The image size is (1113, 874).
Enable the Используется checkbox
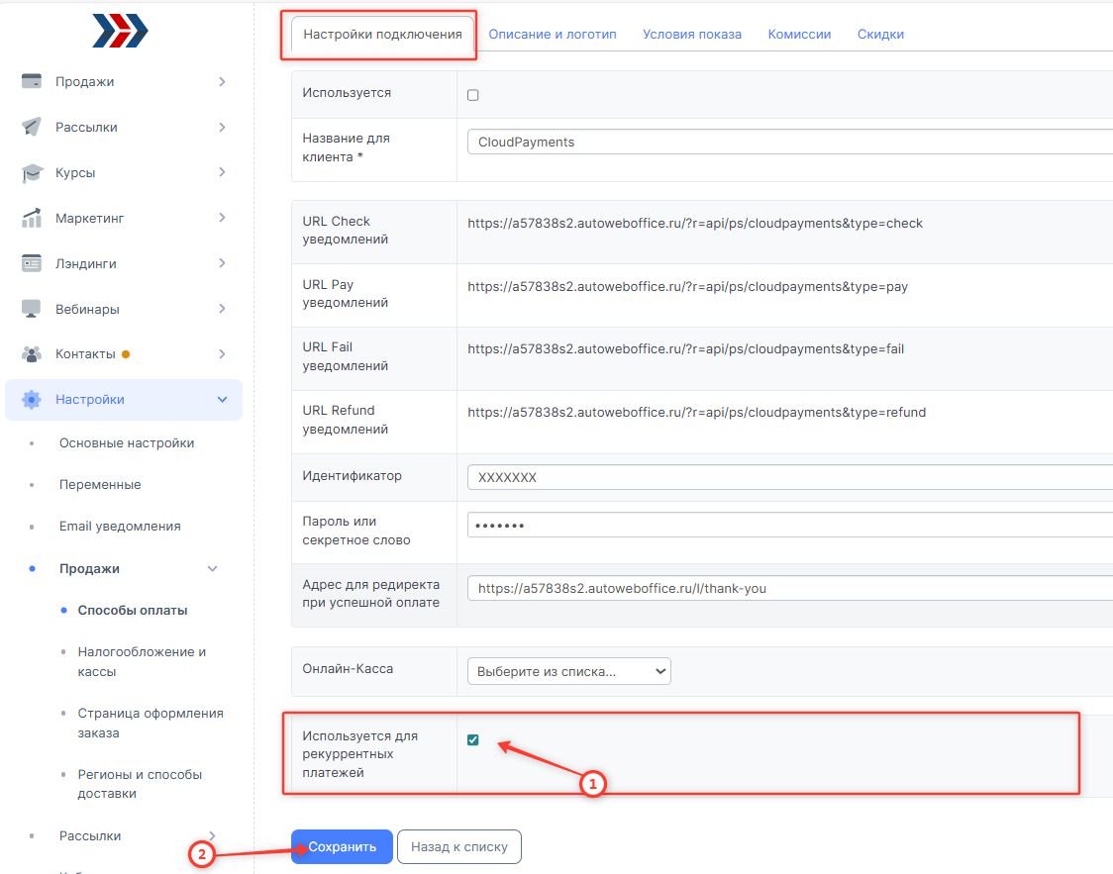[x=472, y=95]
